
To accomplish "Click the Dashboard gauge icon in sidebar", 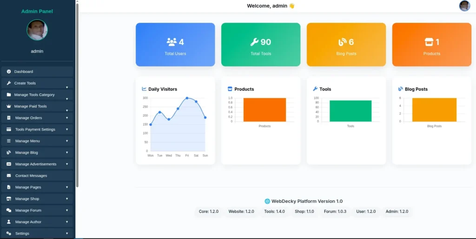I will pyautogui.click(x=9, y=72).
